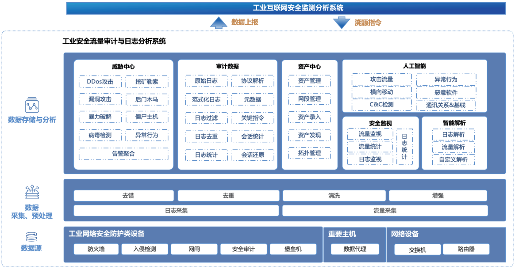
Task: Select the 挖矿勒索 threat item
Action: click(146, 82)
